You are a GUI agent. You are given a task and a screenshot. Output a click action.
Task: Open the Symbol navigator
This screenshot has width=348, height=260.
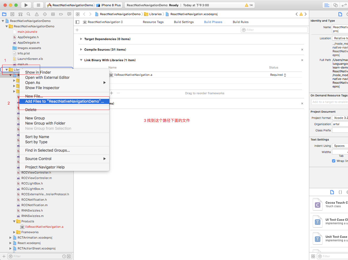coord(20,14)
